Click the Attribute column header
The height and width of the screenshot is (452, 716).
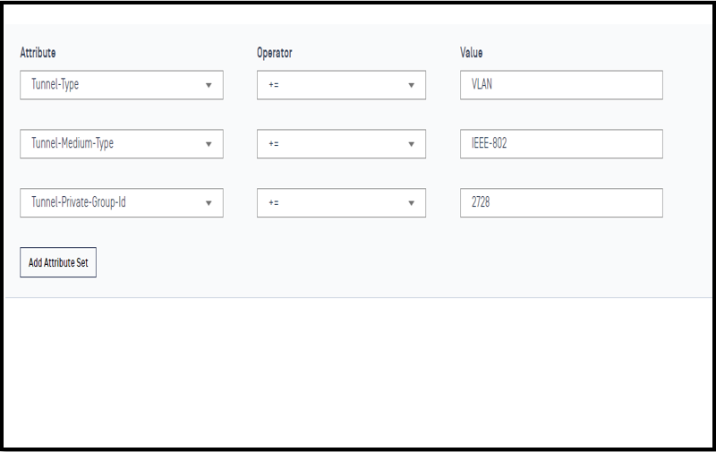point(38,53)
